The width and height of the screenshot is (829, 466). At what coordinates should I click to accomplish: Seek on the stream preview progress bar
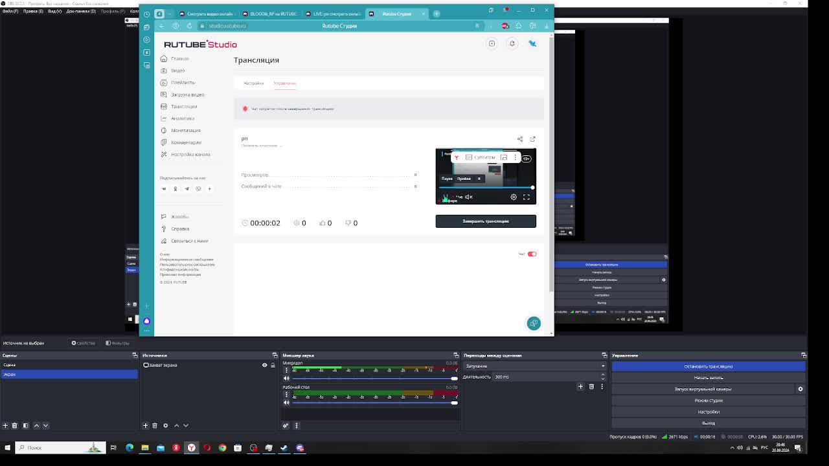click(486, 188)
